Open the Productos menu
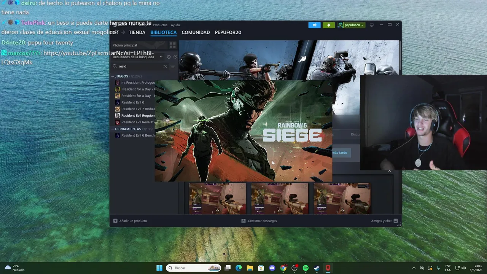487x274 pixels. pyautogui.click(x=160, y=25)
